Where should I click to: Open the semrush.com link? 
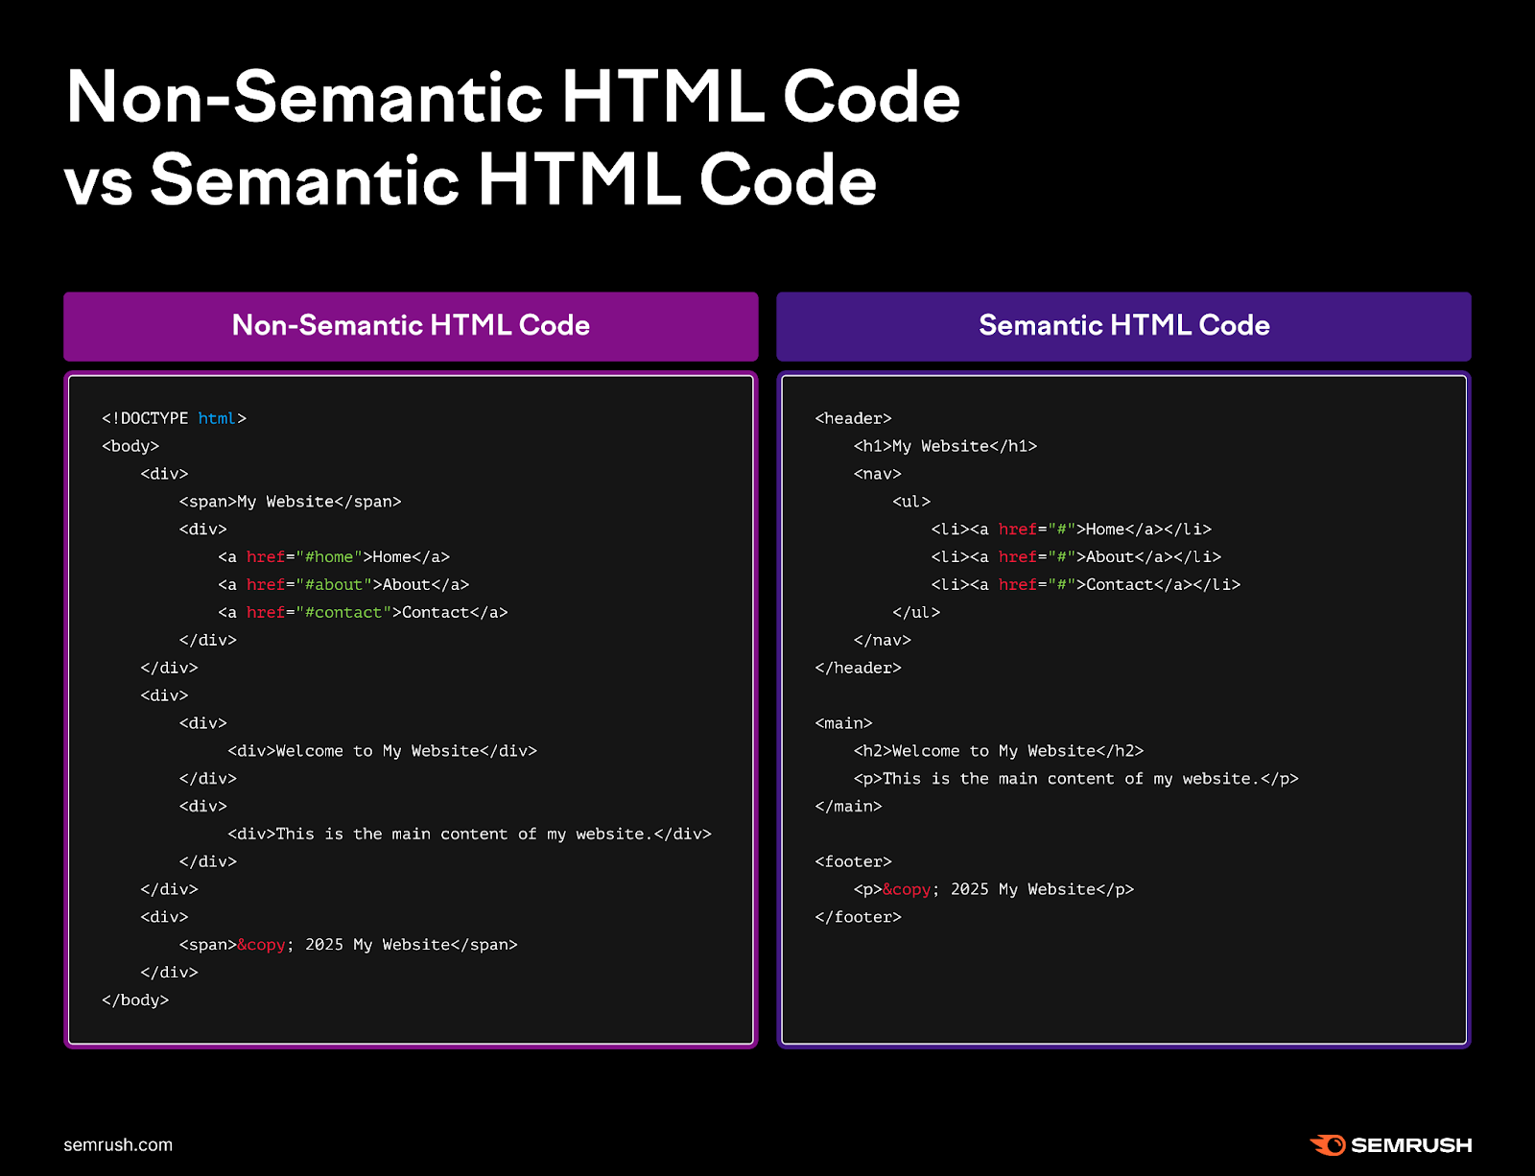116,1144
